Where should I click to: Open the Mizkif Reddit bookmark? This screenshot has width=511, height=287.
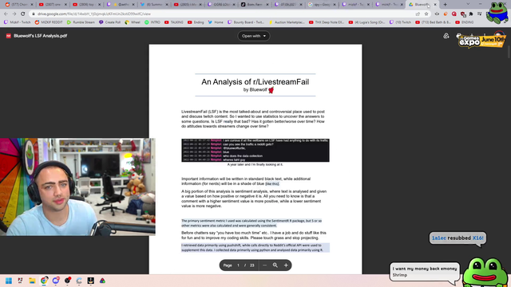pyautogui.click(x=49, y=22)
